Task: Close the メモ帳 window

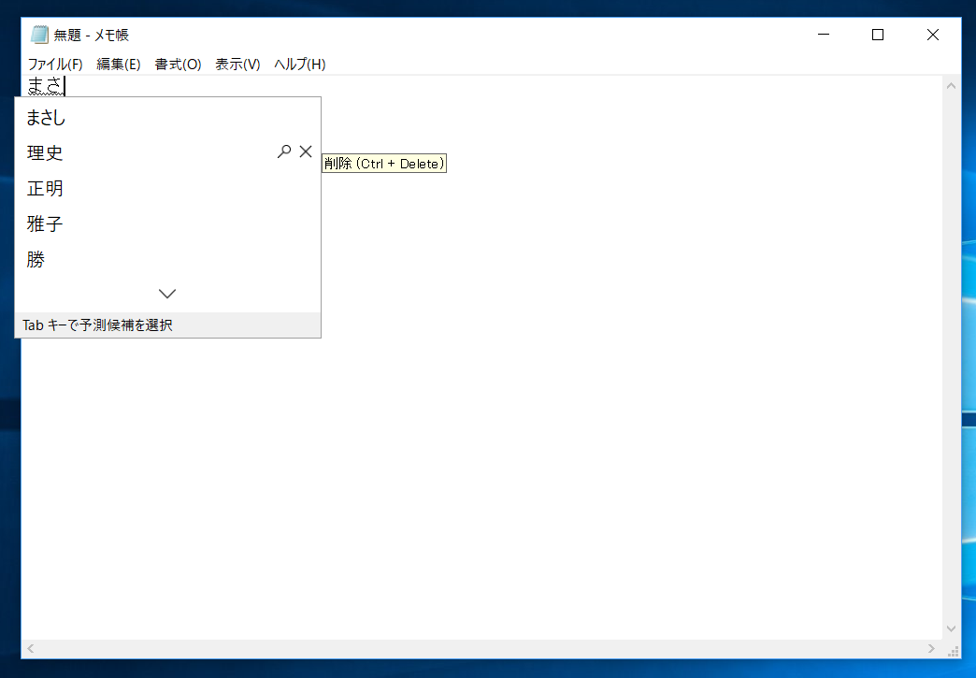Action: click(x=932, y=35)
